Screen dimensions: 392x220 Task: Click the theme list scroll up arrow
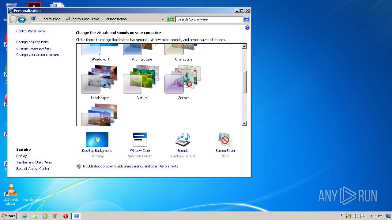click(244, 46)
